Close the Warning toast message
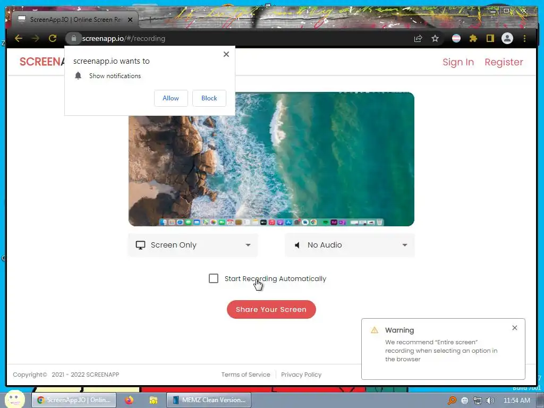 coord(514,328)
